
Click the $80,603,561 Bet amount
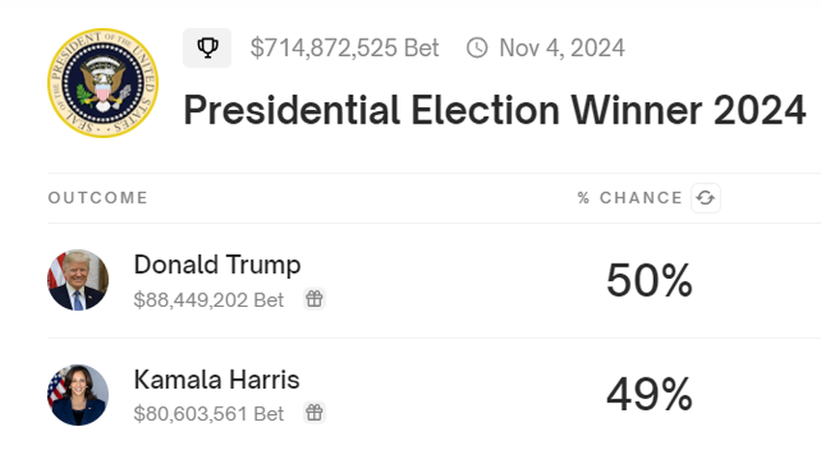tap(209, 414)
